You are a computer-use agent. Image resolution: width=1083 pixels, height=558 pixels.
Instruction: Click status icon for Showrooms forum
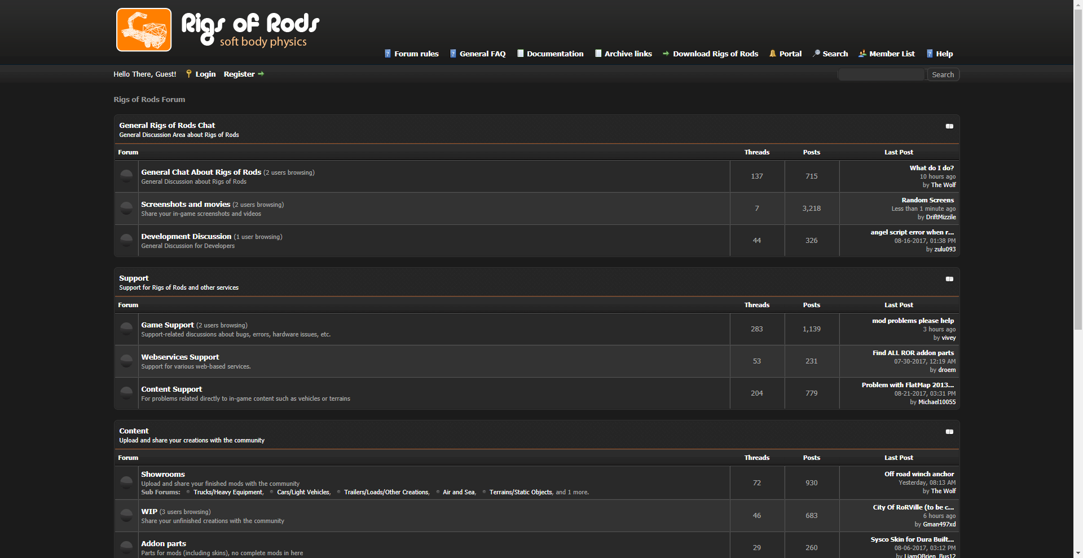[126, 482]
